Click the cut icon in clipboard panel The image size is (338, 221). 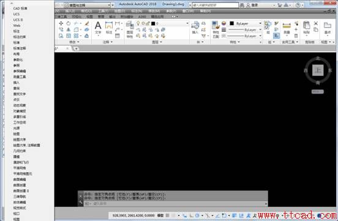(x=316, y=23)
